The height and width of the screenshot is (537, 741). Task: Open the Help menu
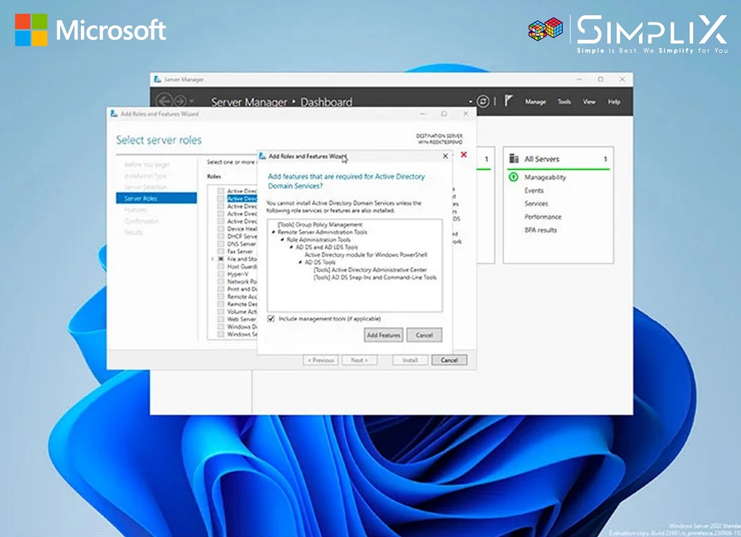click(614, 101)
